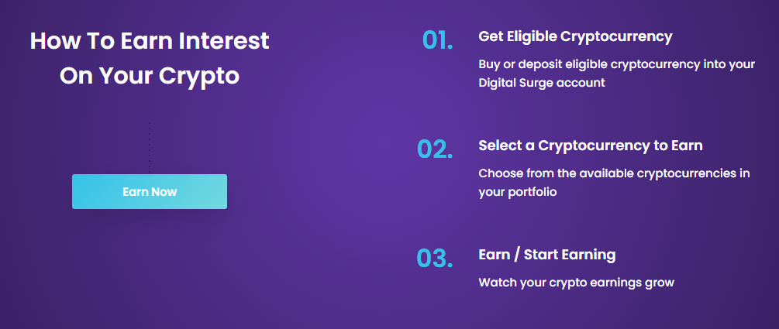Screen dimensions: 779x329
Task: Click the Earn / Start Earning heading
Action: coord(547,255)
